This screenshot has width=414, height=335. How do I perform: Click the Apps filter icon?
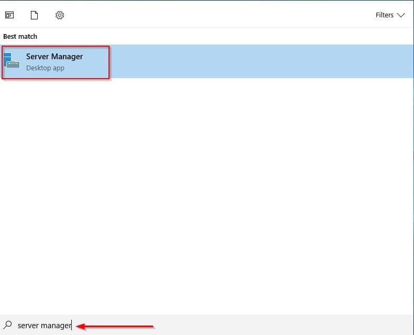[9, 15]
